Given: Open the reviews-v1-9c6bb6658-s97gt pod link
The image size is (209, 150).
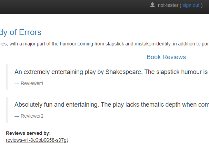Looking at the screenshot, I should [x=37, y=140].
